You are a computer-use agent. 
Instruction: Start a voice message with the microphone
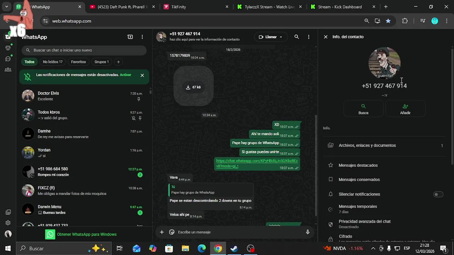tap(308, 232)
